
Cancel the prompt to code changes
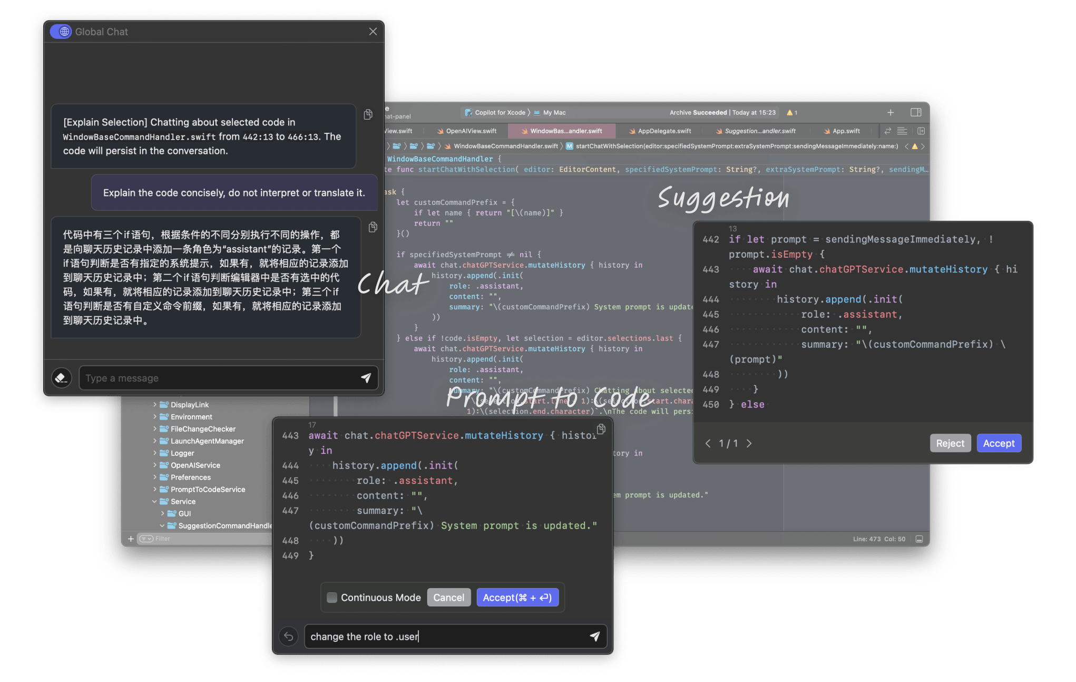448,598
